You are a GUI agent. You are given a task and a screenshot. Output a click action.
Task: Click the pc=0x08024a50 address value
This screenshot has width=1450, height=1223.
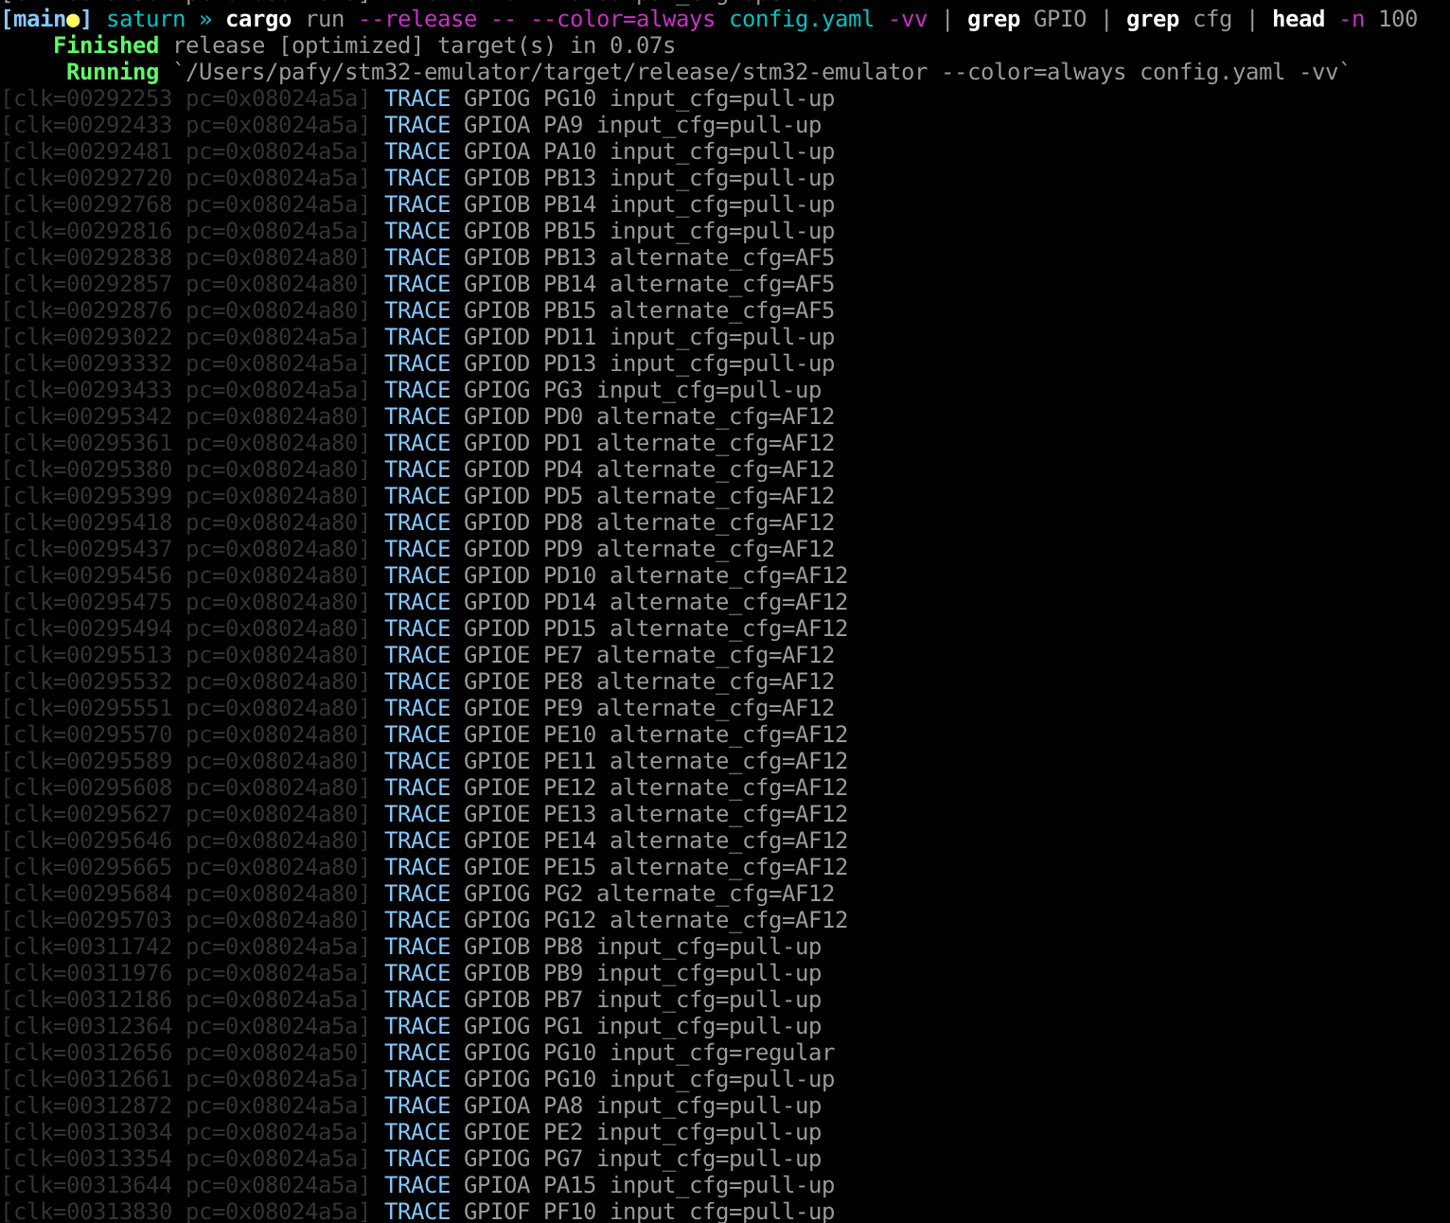click(x=272, y=1053)
